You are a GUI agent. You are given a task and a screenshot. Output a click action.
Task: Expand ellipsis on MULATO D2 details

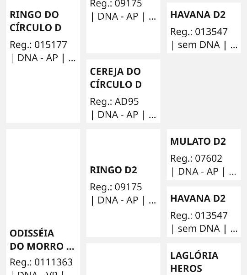[232, 172]
